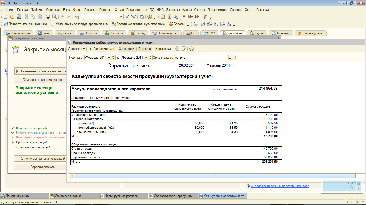Click the Организация input field
The height and width of the screenshot is (205, 366).
click(x=201, y=58)
